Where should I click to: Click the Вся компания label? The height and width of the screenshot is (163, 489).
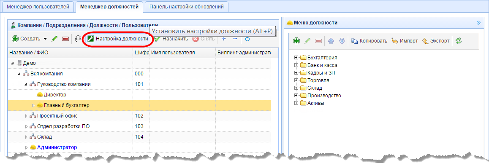coord(46,74)
